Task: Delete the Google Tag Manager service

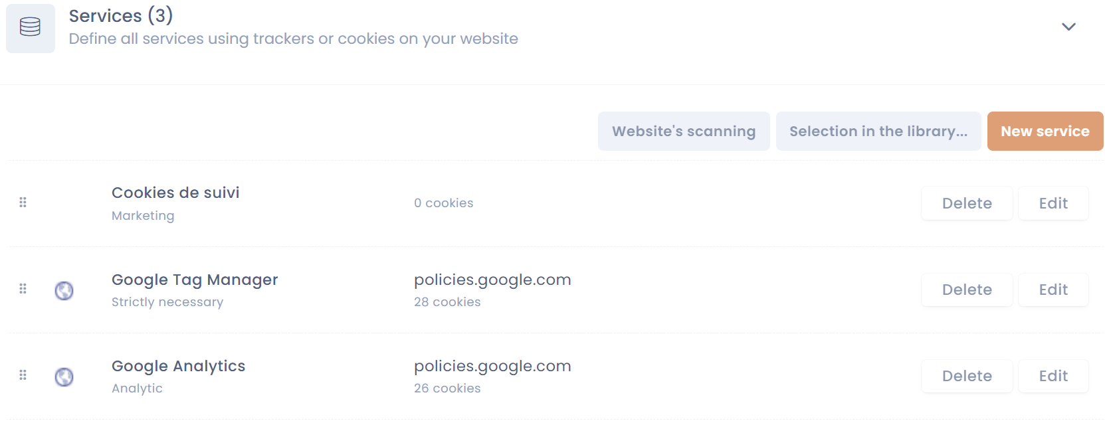Action: (967, 290)
